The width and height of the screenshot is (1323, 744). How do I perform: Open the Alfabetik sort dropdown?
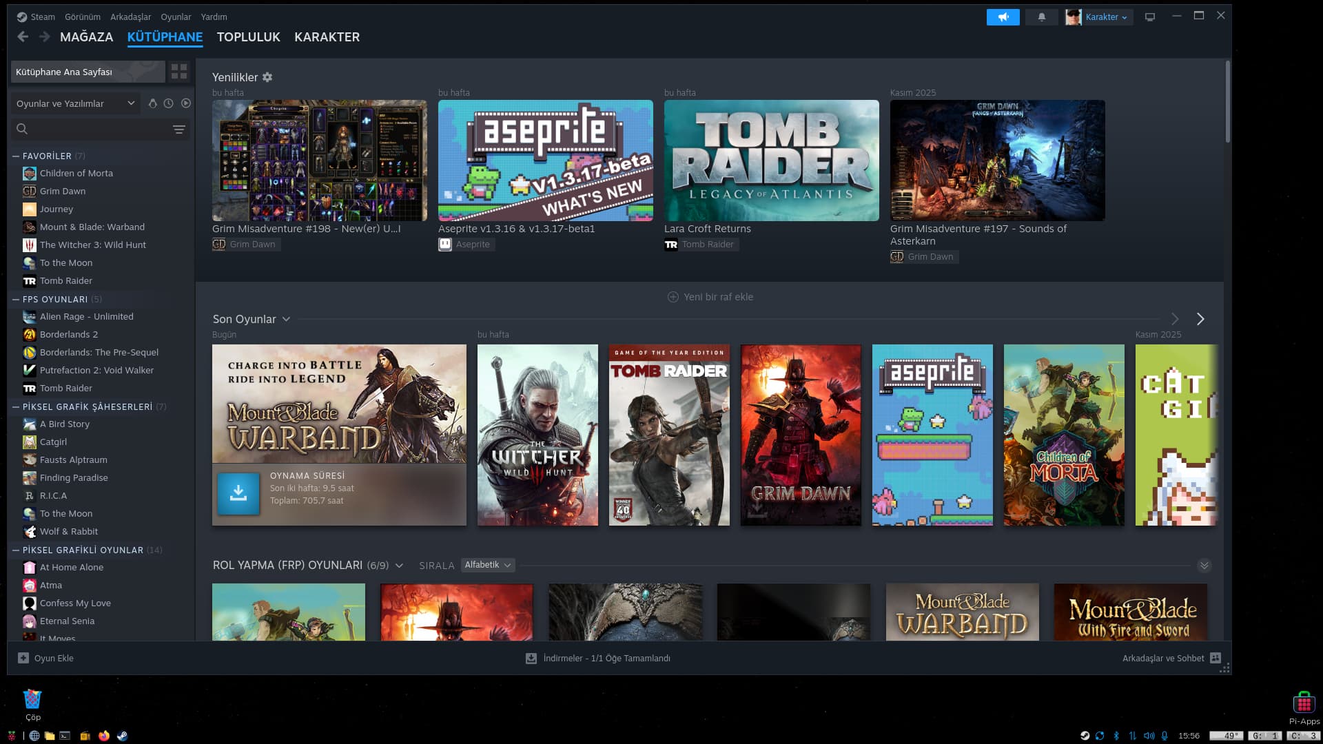point(488,565)
